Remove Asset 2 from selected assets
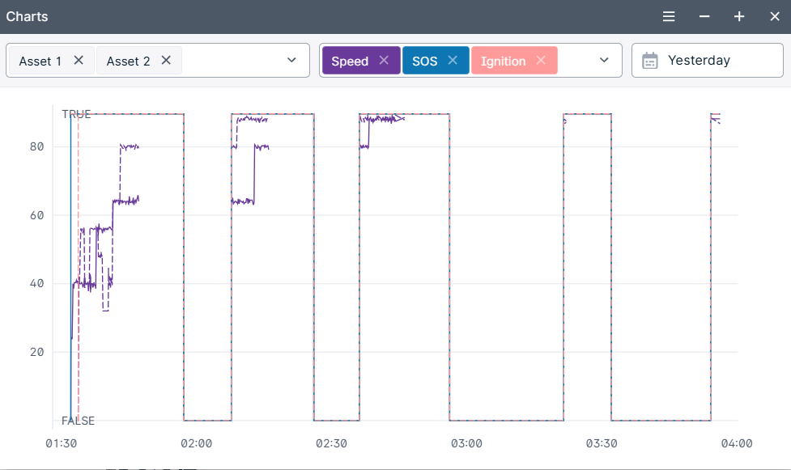This screenshot has width=791, height=470. (166, 60)
